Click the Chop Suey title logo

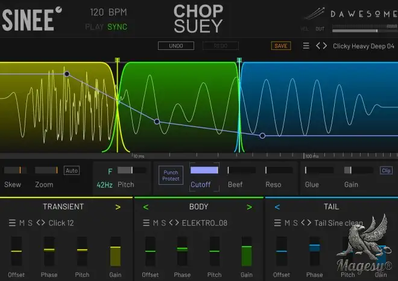point(198,19)
